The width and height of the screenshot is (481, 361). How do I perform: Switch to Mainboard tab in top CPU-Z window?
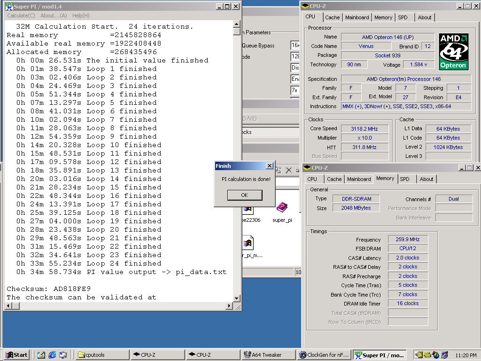coord(357,17)
